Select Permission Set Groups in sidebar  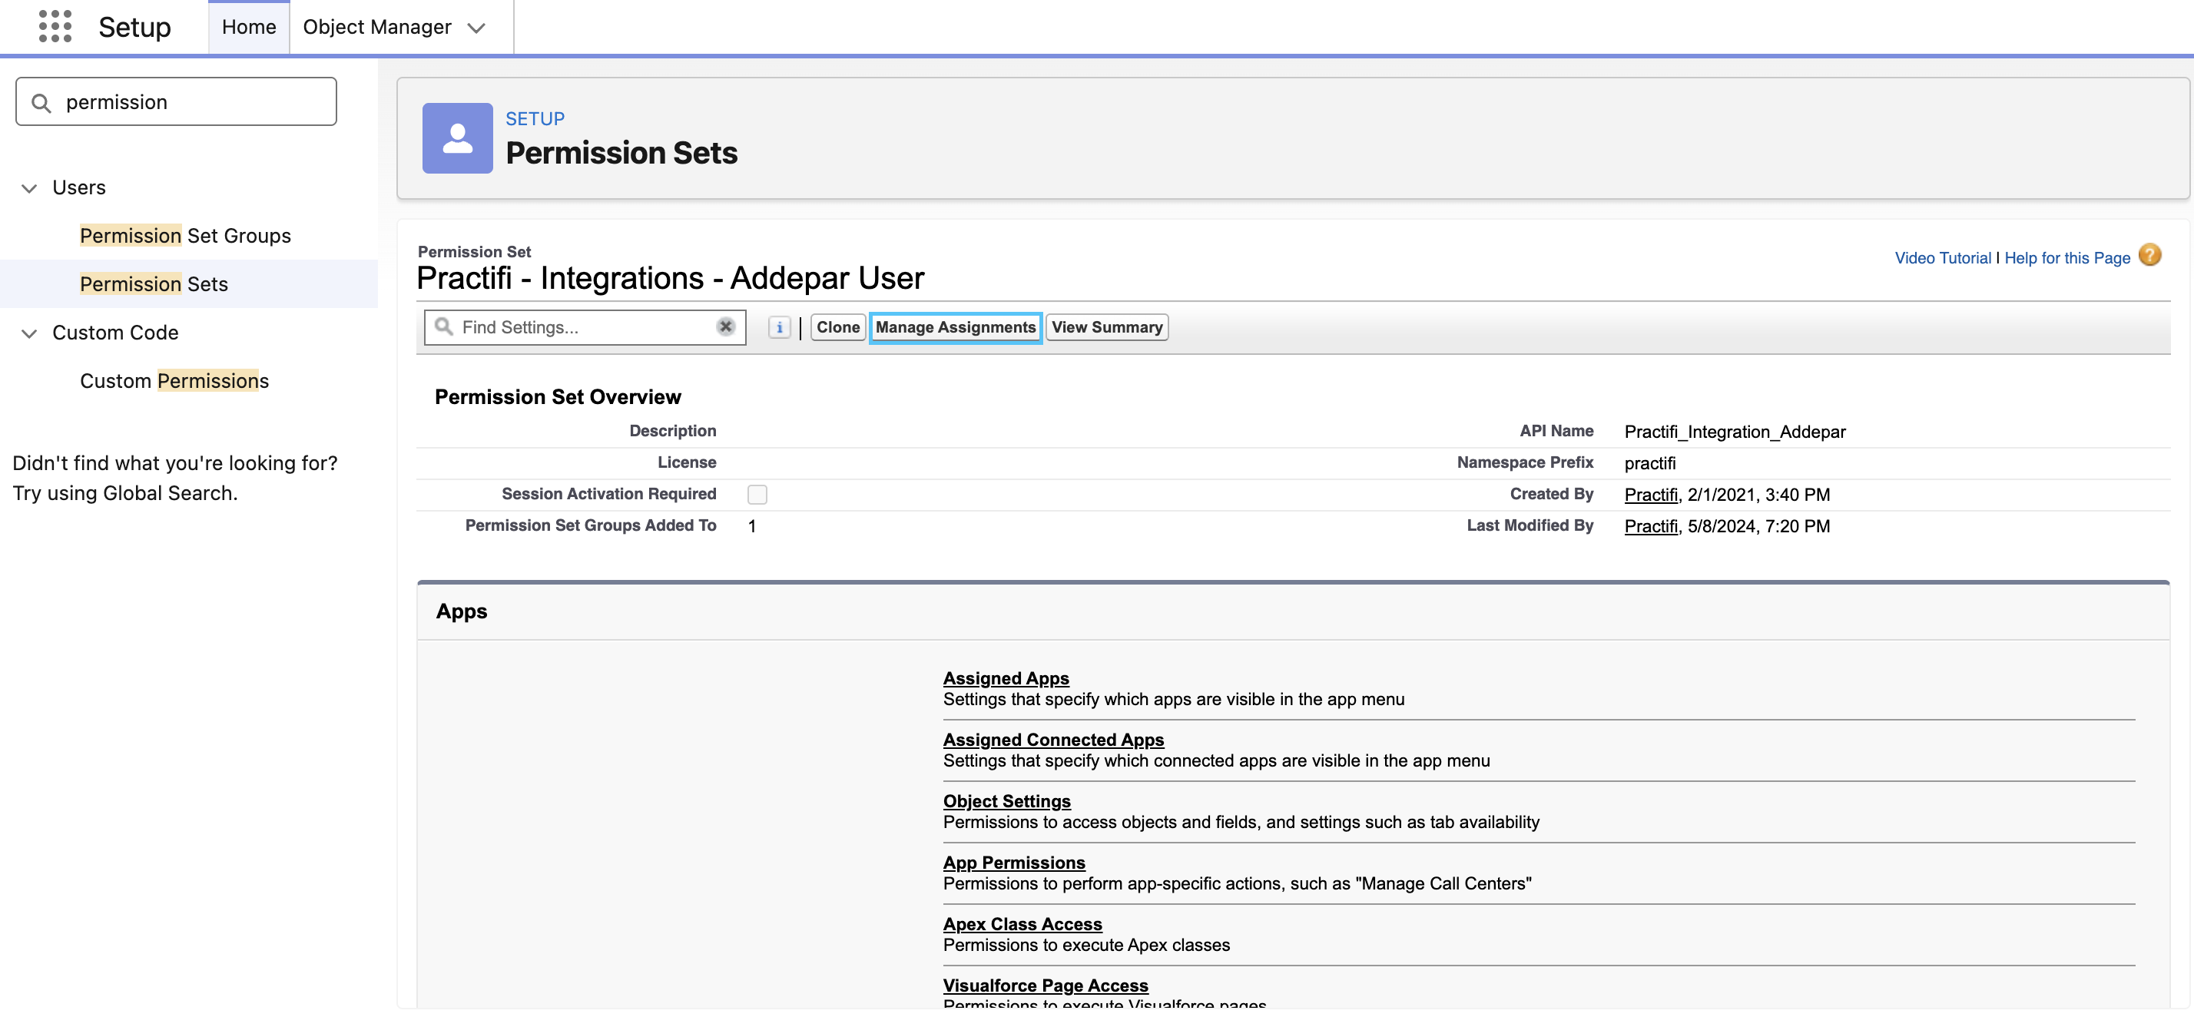coord(186,235)
